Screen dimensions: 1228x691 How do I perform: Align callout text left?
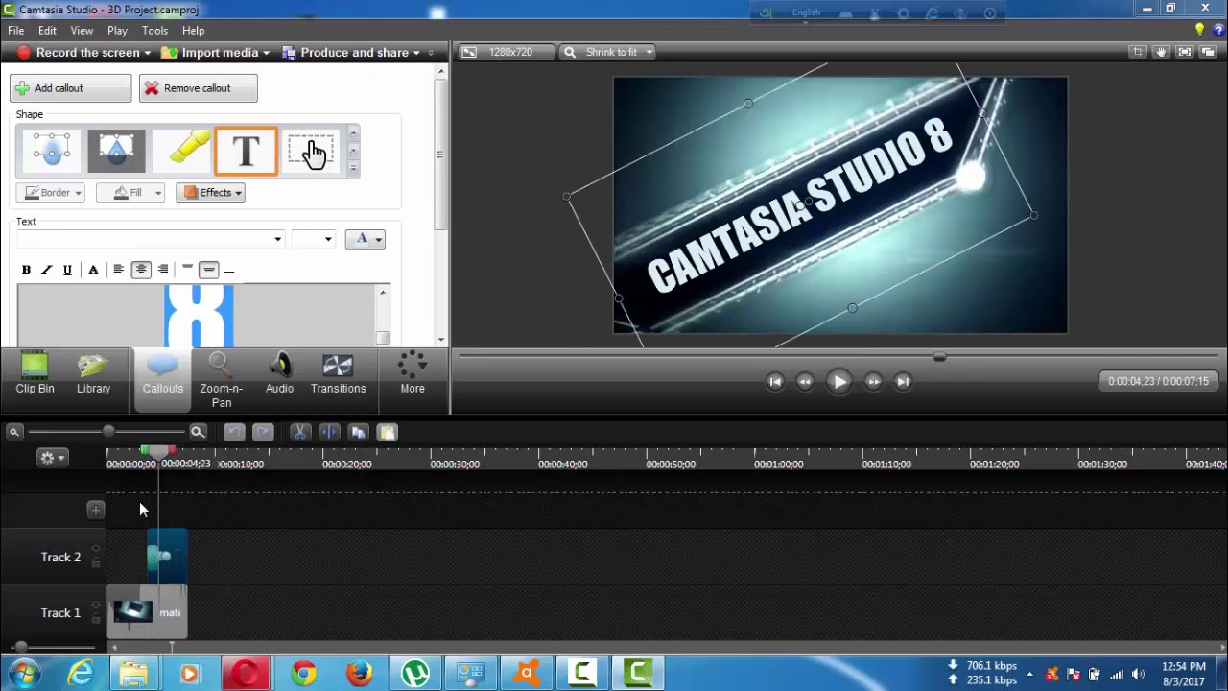118,270
